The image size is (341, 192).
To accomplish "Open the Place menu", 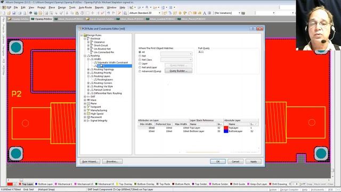I will [52, 7].
